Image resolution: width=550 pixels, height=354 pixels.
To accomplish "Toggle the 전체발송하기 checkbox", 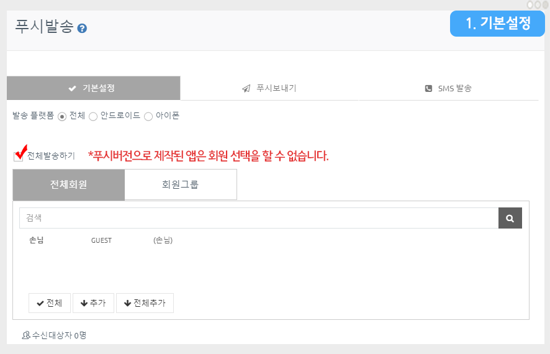I will click(x=19, y=157).
